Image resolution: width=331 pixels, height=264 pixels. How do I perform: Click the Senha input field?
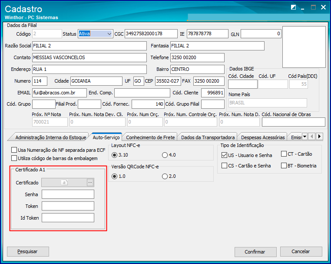[x=68, y=194]
